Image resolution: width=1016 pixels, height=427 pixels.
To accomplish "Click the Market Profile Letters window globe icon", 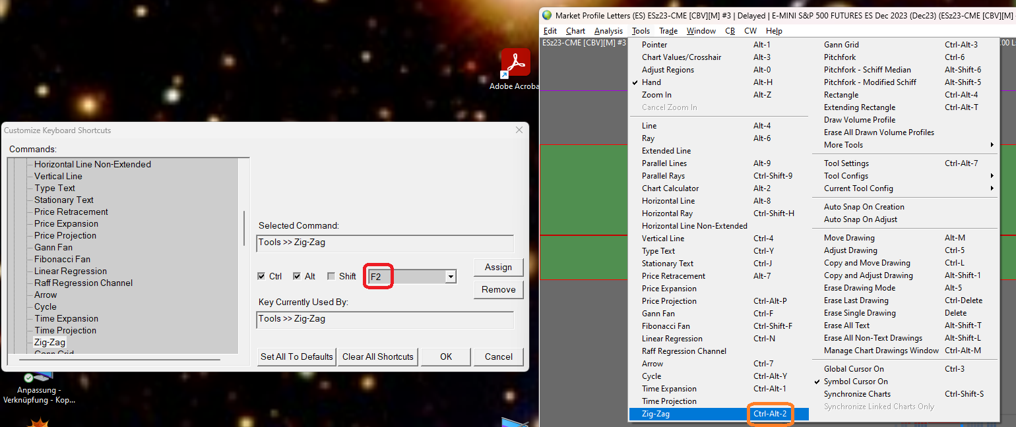I will coord(547,15).
